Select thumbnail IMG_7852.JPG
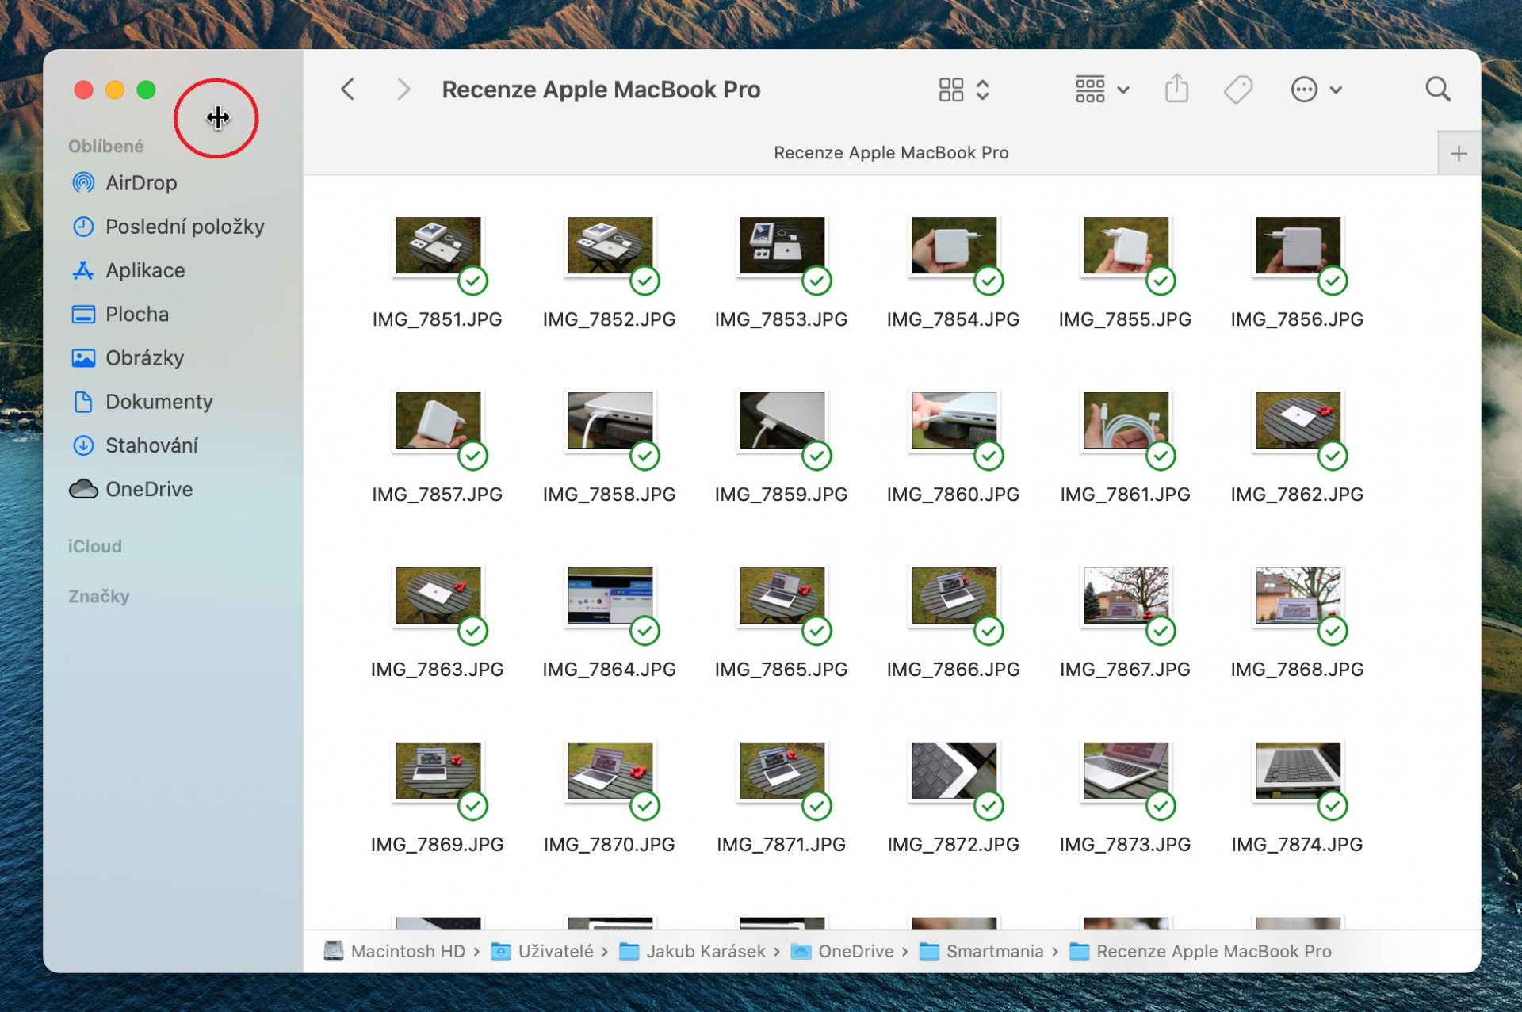 point(610,245)
